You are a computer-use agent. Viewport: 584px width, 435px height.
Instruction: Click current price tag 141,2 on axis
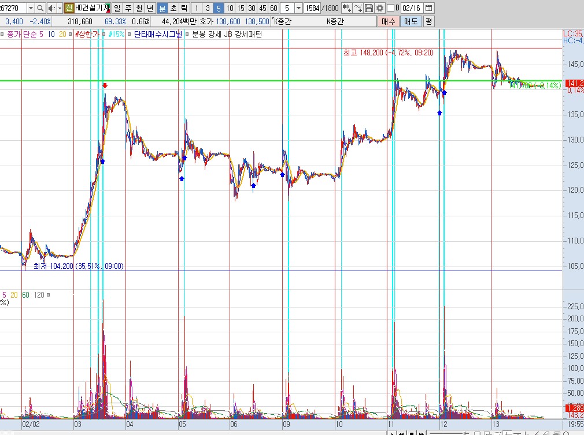(x=575, y=83)
